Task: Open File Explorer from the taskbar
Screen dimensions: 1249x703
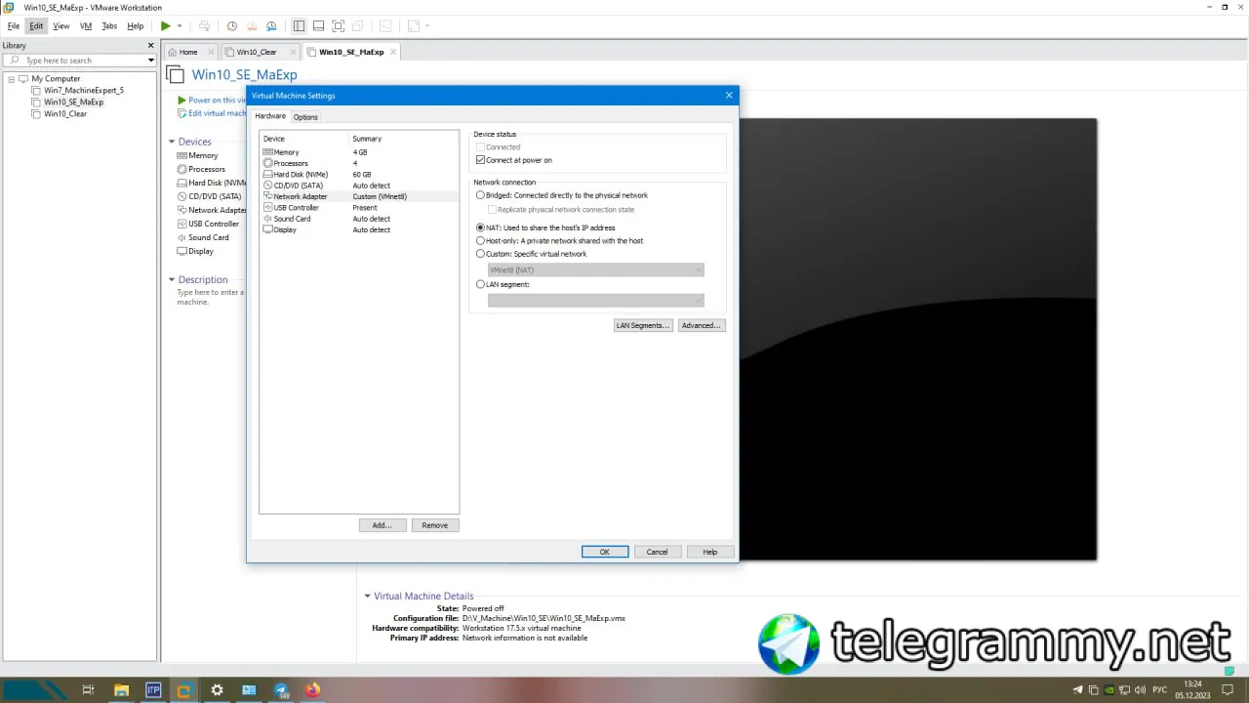Action: [120, 689]
